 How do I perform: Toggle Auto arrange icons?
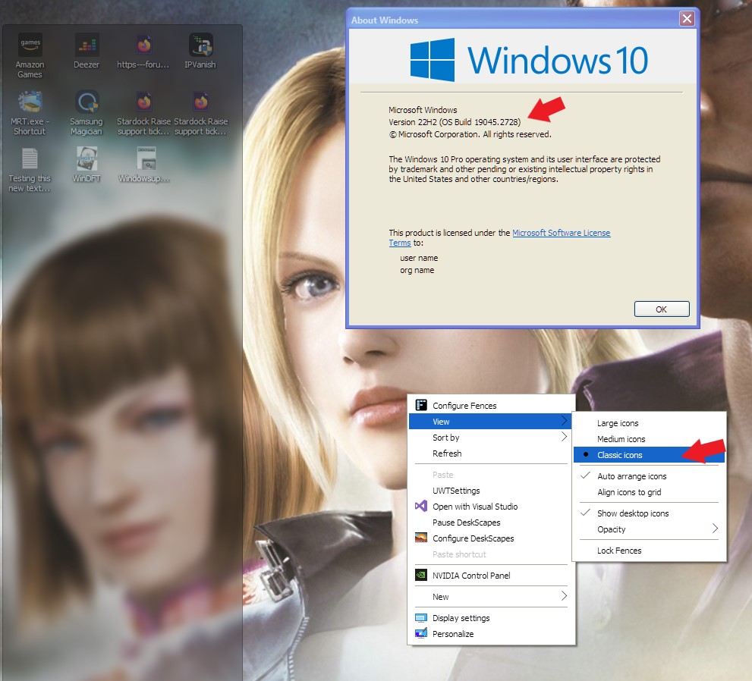point(649,476)
